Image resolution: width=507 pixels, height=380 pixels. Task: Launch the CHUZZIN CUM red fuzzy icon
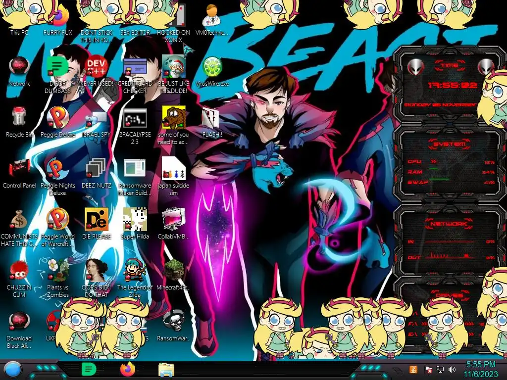[x=19, y=279]
